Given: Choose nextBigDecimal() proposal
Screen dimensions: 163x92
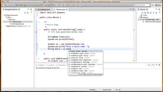Looking at the screenshot, I should (86, 60).
